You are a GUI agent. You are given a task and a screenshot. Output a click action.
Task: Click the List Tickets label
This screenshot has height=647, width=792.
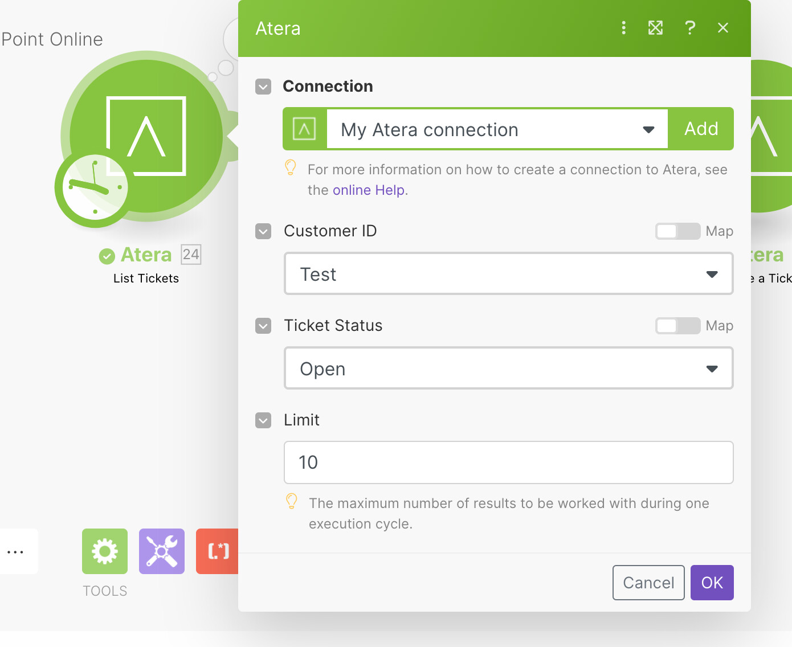(146, 279)
